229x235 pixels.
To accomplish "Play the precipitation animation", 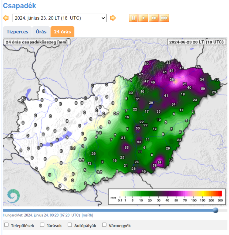I will (x=143, y=18).
